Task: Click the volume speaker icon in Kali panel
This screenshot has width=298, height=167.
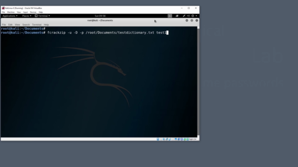Action: point(188,16)
